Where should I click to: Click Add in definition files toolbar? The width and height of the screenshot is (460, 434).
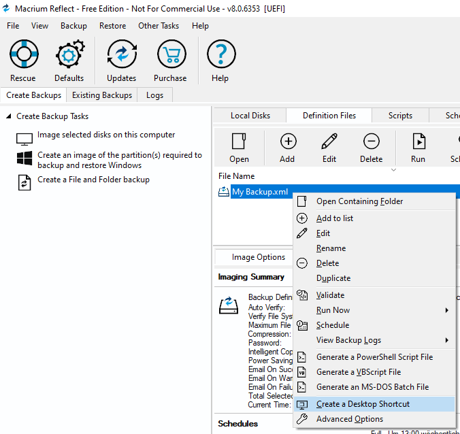click(288, 148)
